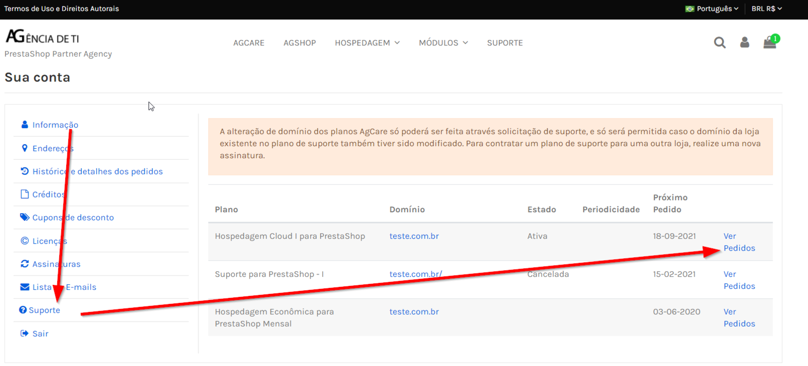The image size is (808, 366).
Task: Click Ver Pedidos for Hospedagem Cloud I
Action: coord(739,242)
